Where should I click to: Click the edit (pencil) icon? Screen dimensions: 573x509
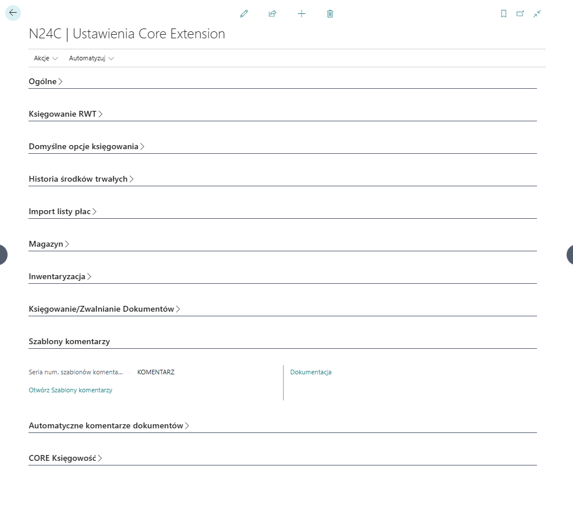pos(244,13)
